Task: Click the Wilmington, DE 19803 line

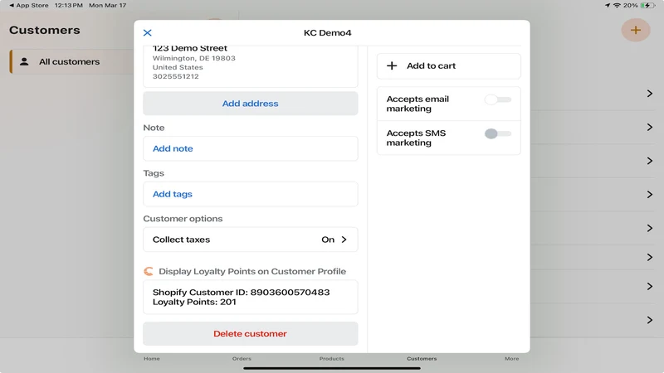Action: (194, 58)
